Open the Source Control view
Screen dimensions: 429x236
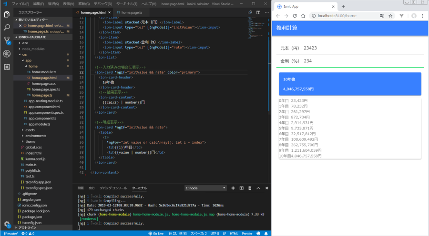coord(7,41)
